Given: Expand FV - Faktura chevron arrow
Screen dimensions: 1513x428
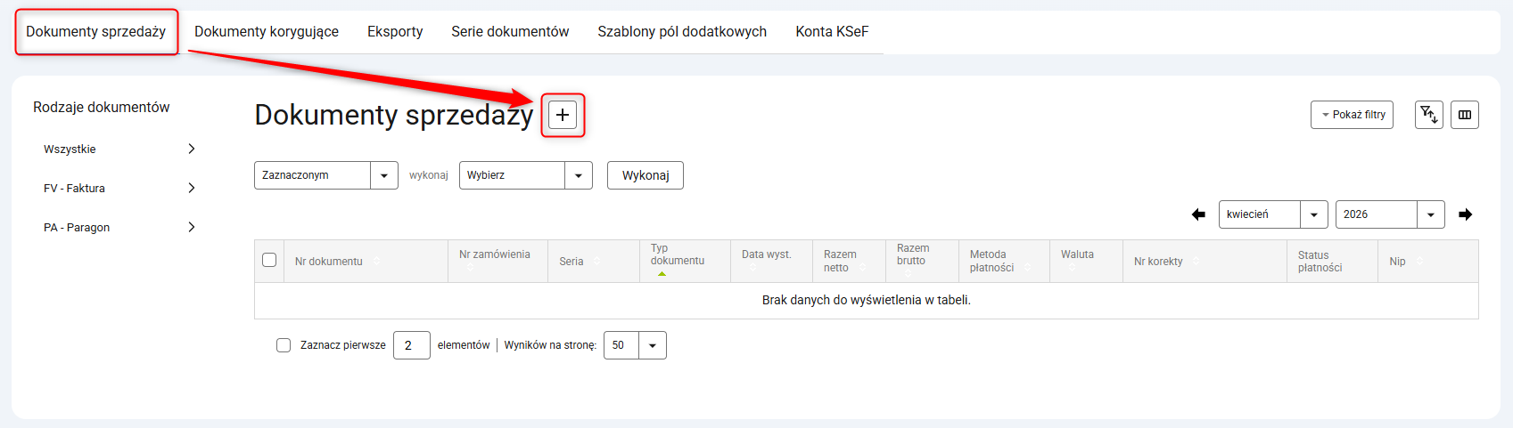Looking at the screenshot, I should coord(191,188).
